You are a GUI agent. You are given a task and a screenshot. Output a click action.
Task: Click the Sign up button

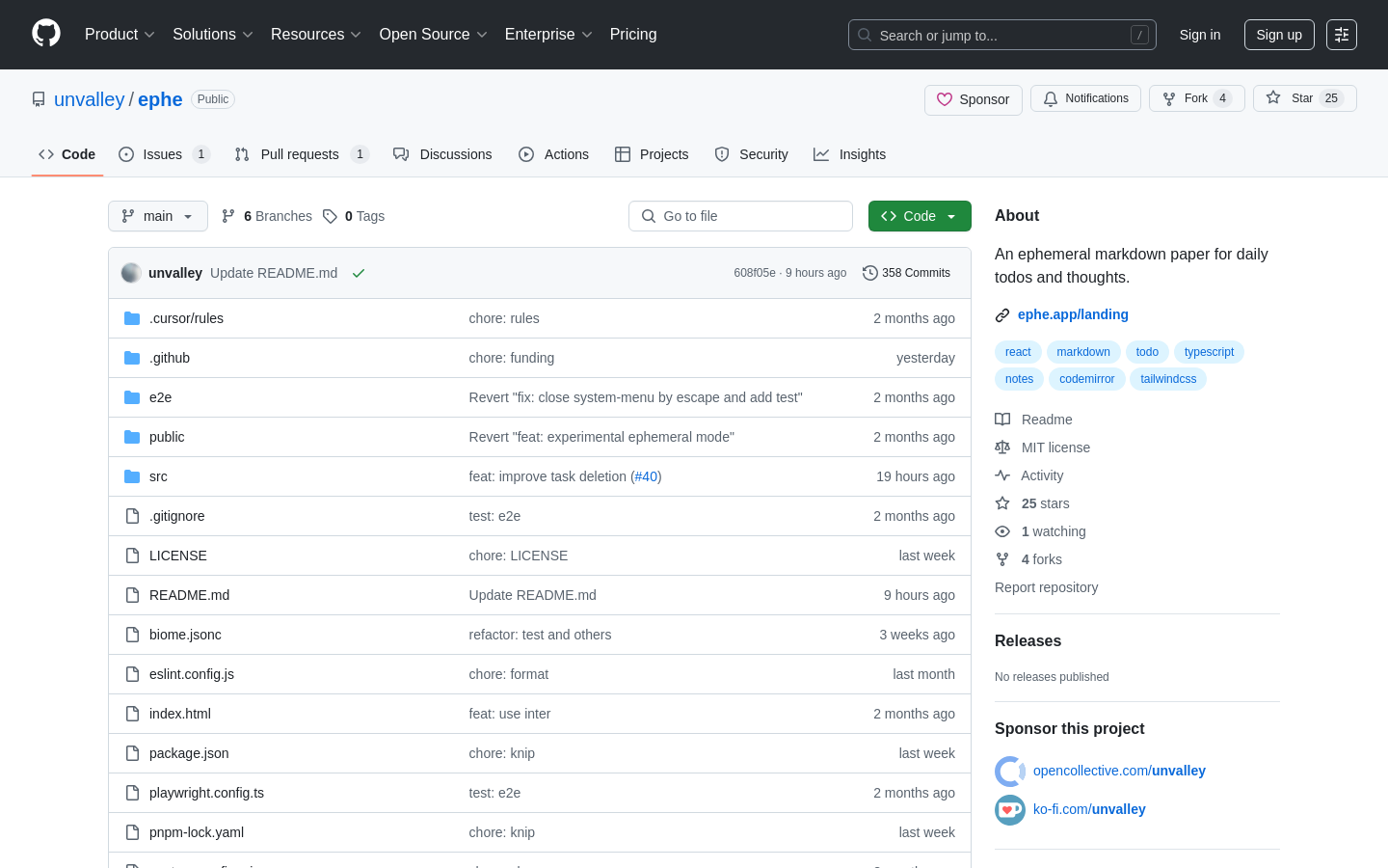(1279, 35)
